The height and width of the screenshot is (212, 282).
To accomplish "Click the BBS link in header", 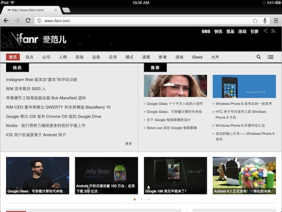I will coord(206,32).
